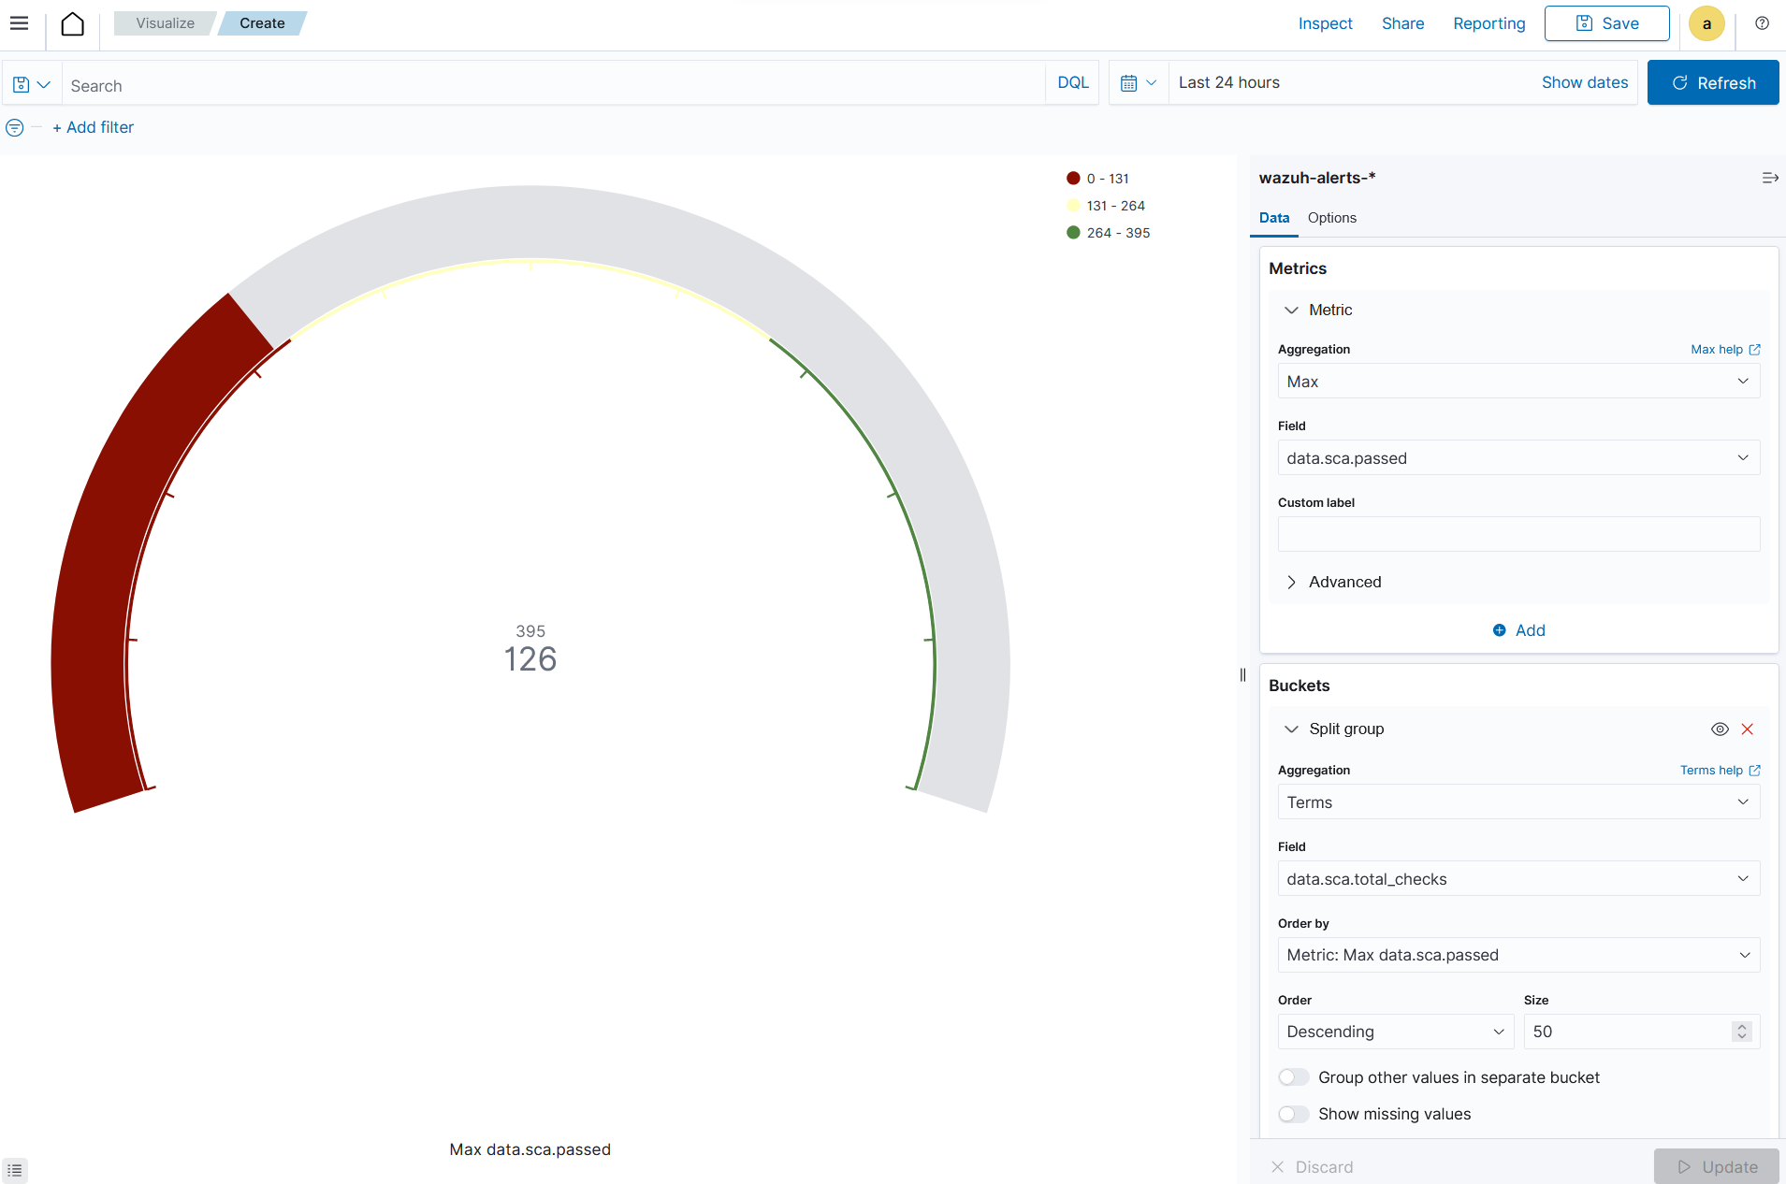Click the 0 - 131 legend color
Image resolution: width=1786 pixels, height=1184 pixels.
coord(1073,179)
